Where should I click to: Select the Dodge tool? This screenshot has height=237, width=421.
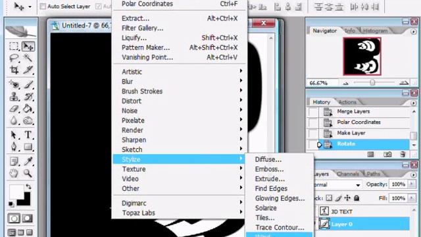pyautogui.click(x=28, y=120)
